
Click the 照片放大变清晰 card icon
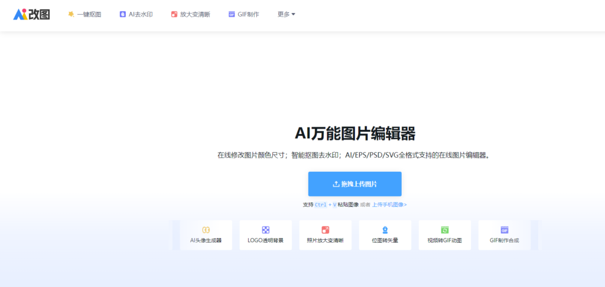[326, 230]
